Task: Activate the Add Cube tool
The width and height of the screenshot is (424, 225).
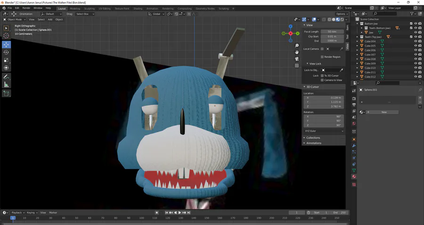Action: pyautogui.click(x=6, y=94)
